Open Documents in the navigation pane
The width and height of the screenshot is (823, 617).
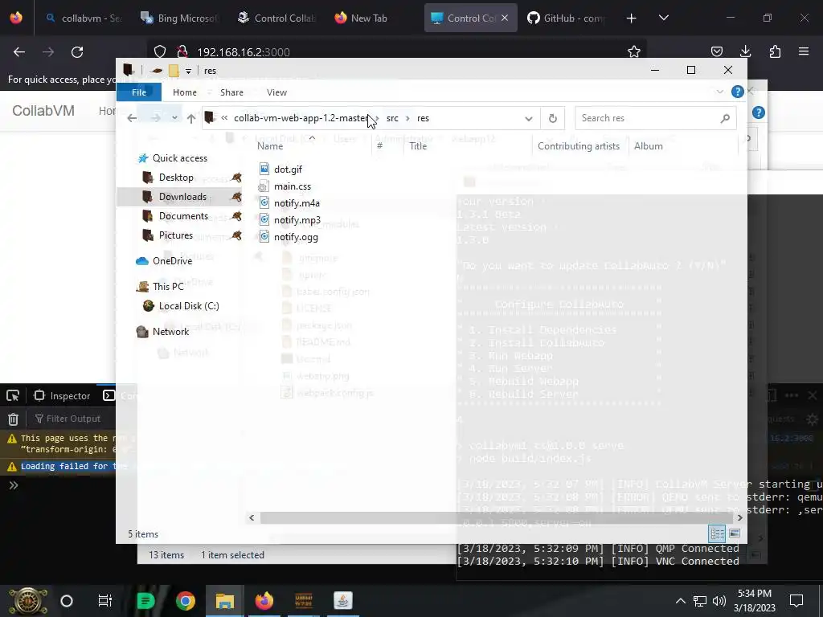(183, 216)
